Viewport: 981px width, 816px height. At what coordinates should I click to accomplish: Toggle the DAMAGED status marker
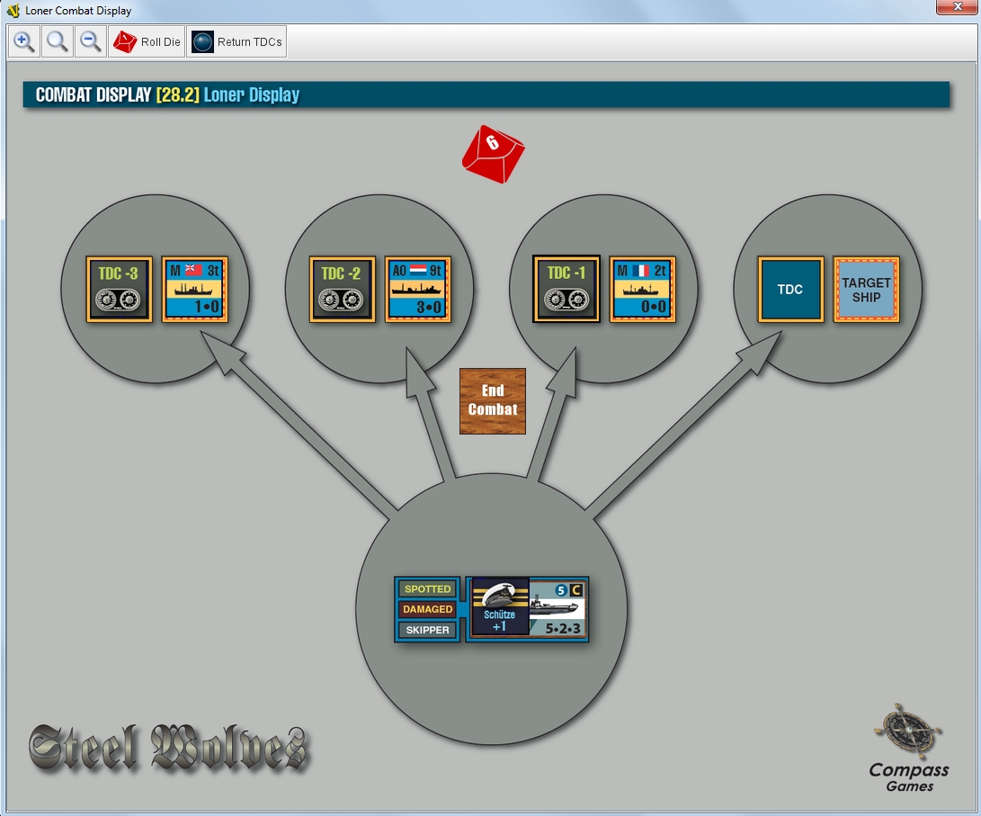pyautogui.click(x=427, y=609)
